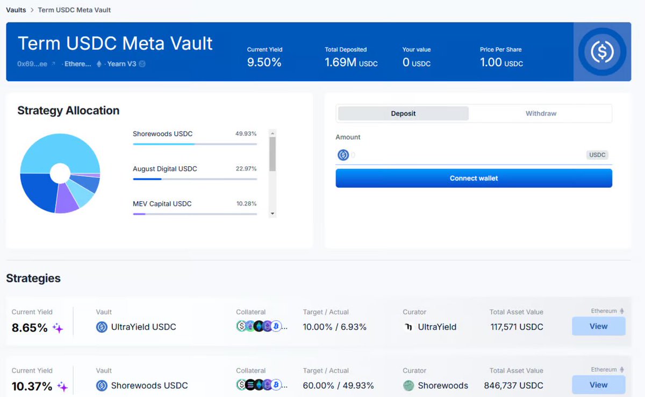Screen dimensions: 645x397
Task: Click the large USDC logo in banner
Action: click(x=602, y=52)
